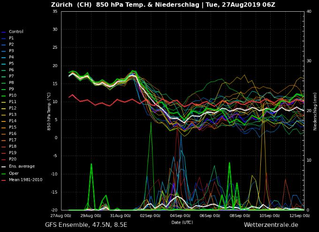The image size is (319, 232).
Task: Select the "10Sep 00z" axis label
Action: 270,216
